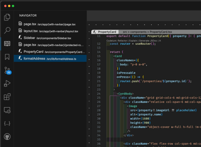Click the PropertyCard.tsx breadcrumb segment
Image resolution: width=201 pixels, height=147 pixels.
[x=161, y=32]
